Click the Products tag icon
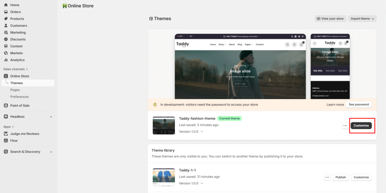 pyautogui.click(x=6, y=19)
